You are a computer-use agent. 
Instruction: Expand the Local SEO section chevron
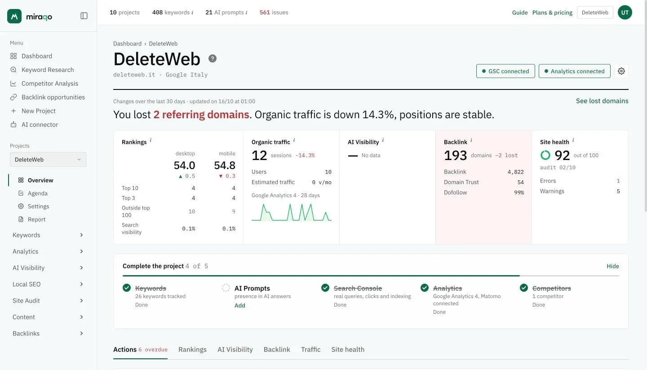point(81,284)
